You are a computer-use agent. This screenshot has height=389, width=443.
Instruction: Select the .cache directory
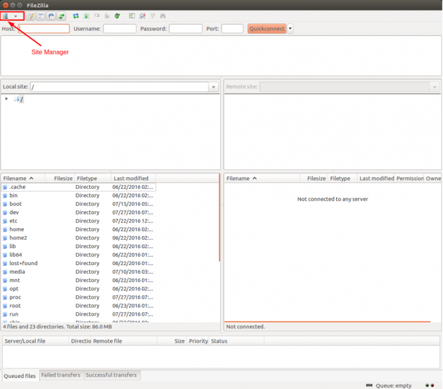click(x=79, y=187)
